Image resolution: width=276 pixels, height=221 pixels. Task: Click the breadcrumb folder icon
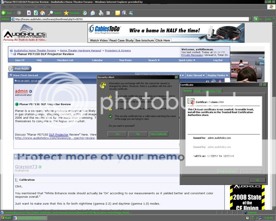tap(11, 50)
